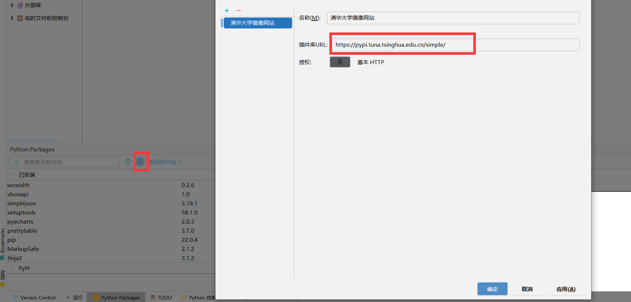The height and width of the screenshot is (302, 631).
Task: Click the Version Control branch icon
Action: pyautogui.click(x=15, y=297)
